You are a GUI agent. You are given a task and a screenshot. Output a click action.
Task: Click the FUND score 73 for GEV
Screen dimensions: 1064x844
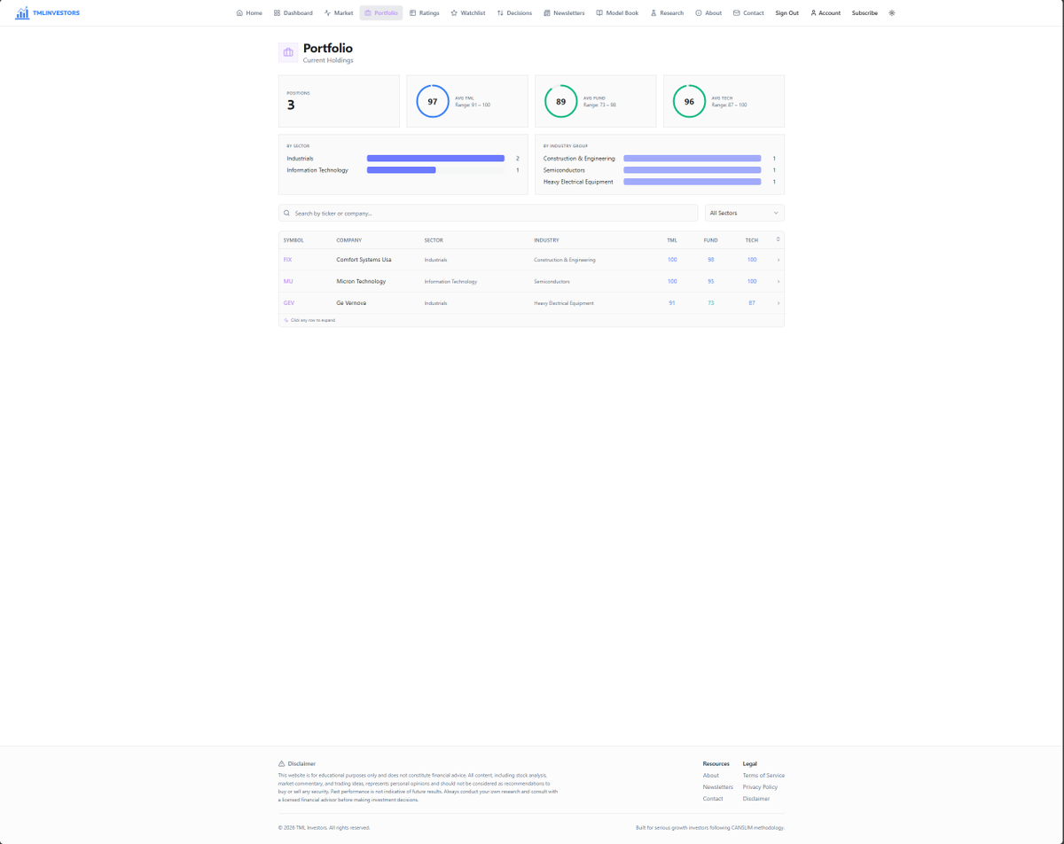711,303
